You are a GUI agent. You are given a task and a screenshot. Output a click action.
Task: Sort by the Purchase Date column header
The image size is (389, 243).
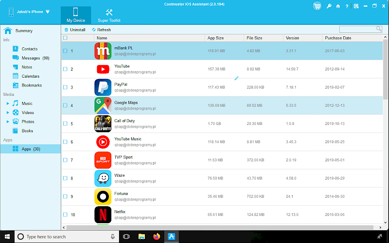point(353,38)
